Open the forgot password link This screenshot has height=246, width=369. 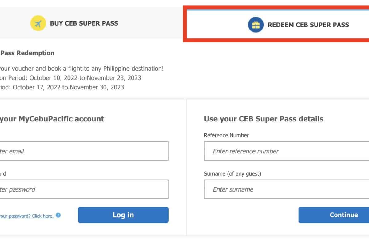pyautogui.click(x=26, y=216)
